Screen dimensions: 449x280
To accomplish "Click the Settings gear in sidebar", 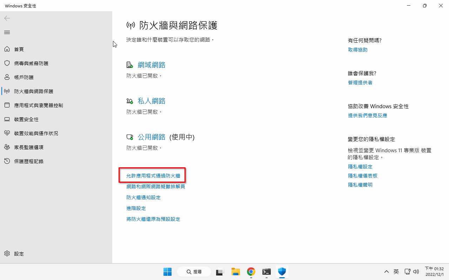I will click(x=7, y=254).
